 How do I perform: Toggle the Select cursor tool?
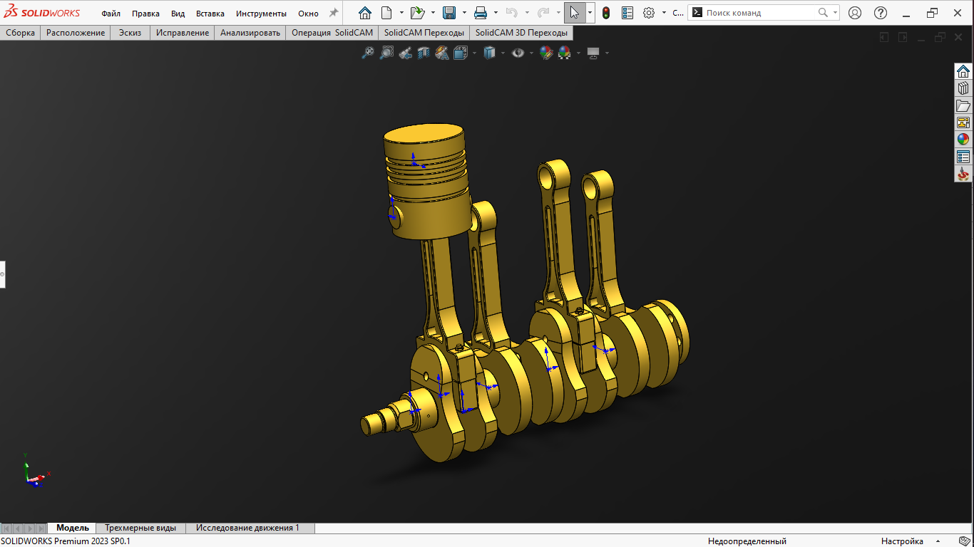point(575,13)
